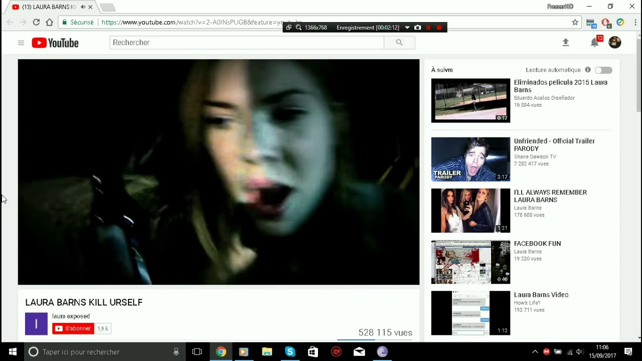The width and height of the screenshot is (642, 361).
Task: Reload the page in Chrome
Action: (36, 22)
